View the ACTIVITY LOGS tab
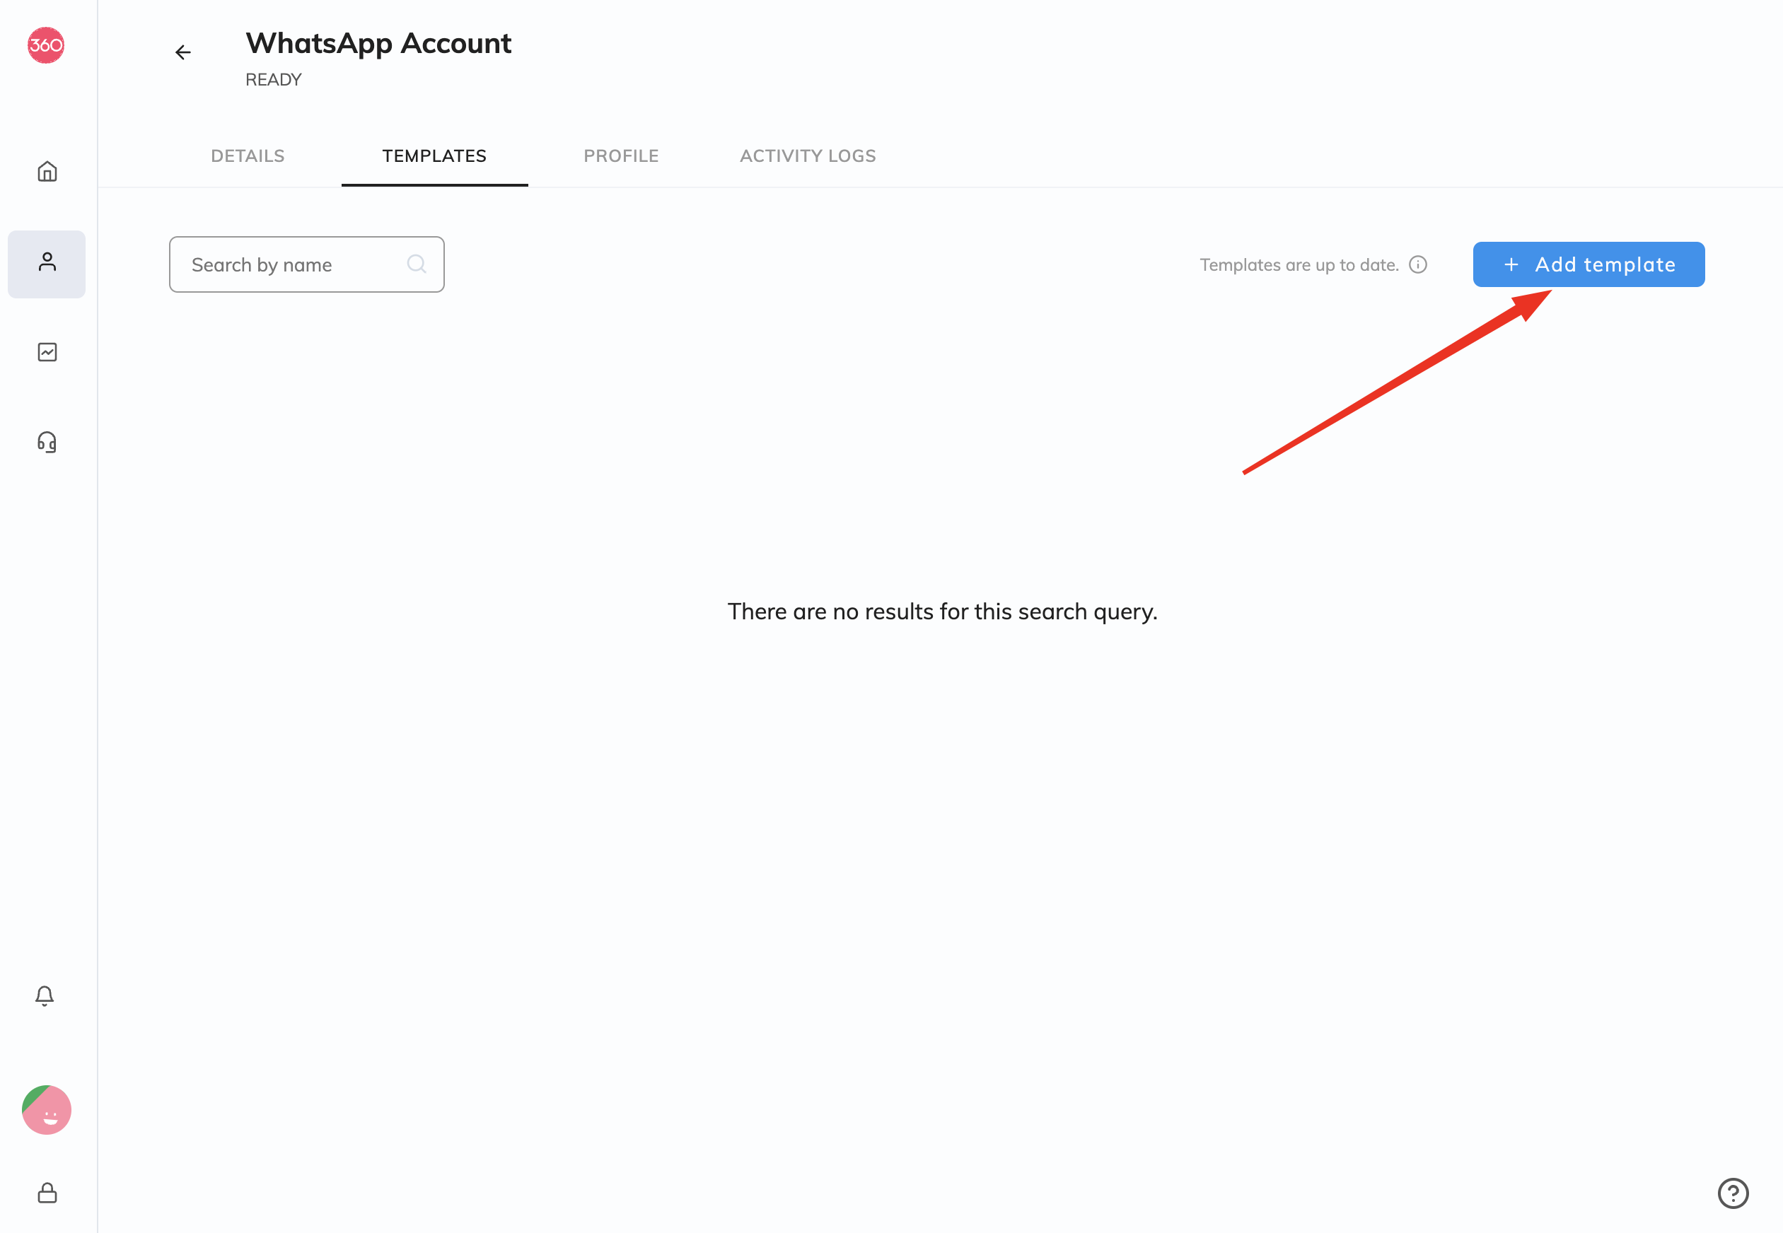Image resolution: width=1783 pixels, height=1233 pixels. pos(808,156)
